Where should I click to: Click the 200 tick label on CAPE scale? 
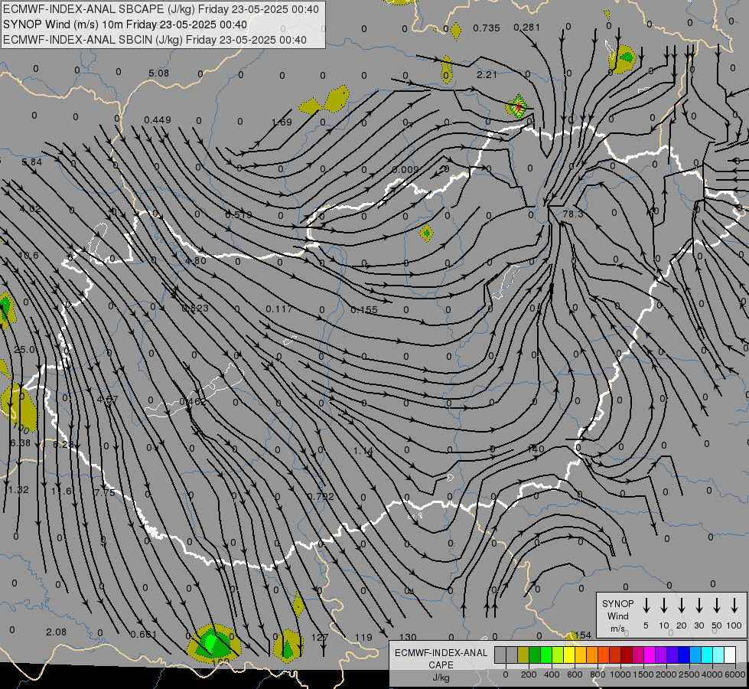click(529, 674)
